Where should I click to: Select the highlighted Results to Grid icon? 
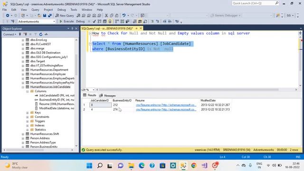[x=140, y=21]
